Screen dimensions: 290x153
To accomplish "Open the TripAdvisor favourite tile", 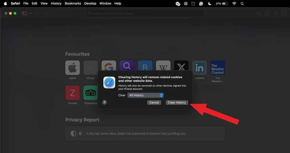I will [x=91, y=93].
